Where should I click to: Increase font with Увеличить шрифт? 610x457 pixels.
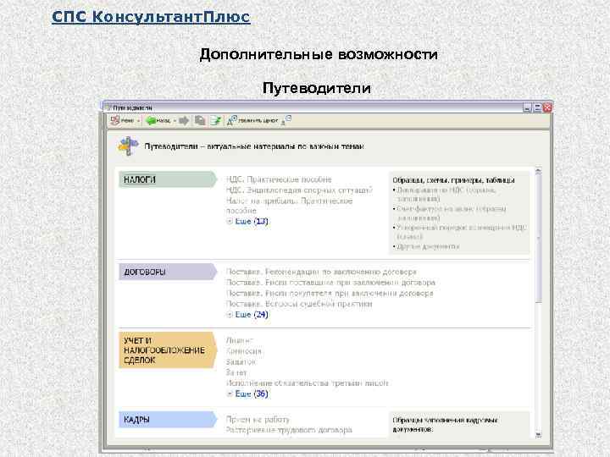(x=252, y=120)
